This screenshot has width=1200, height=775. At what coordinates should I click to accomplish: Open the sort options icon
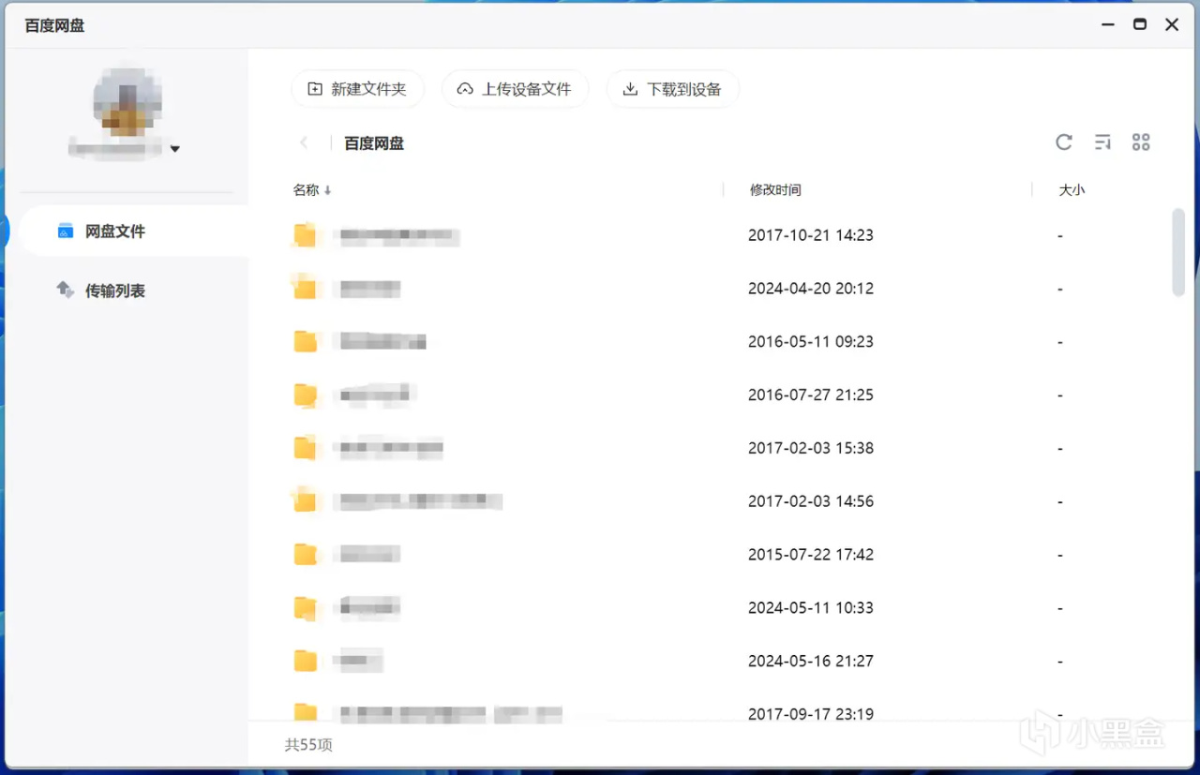[x=1102, y=142]
